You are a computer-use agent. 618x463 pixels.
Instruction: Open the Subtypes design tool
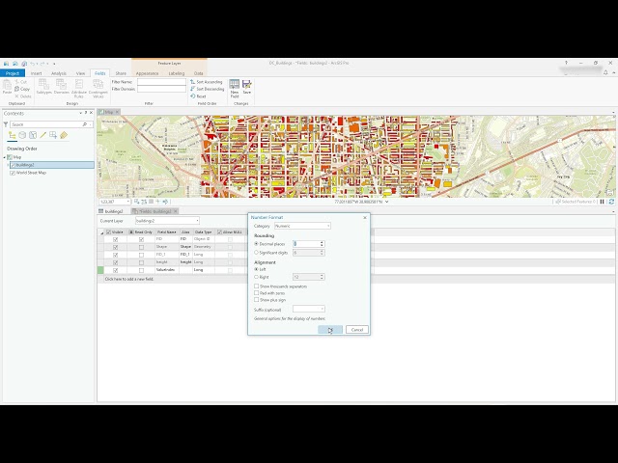pos(43,87)
